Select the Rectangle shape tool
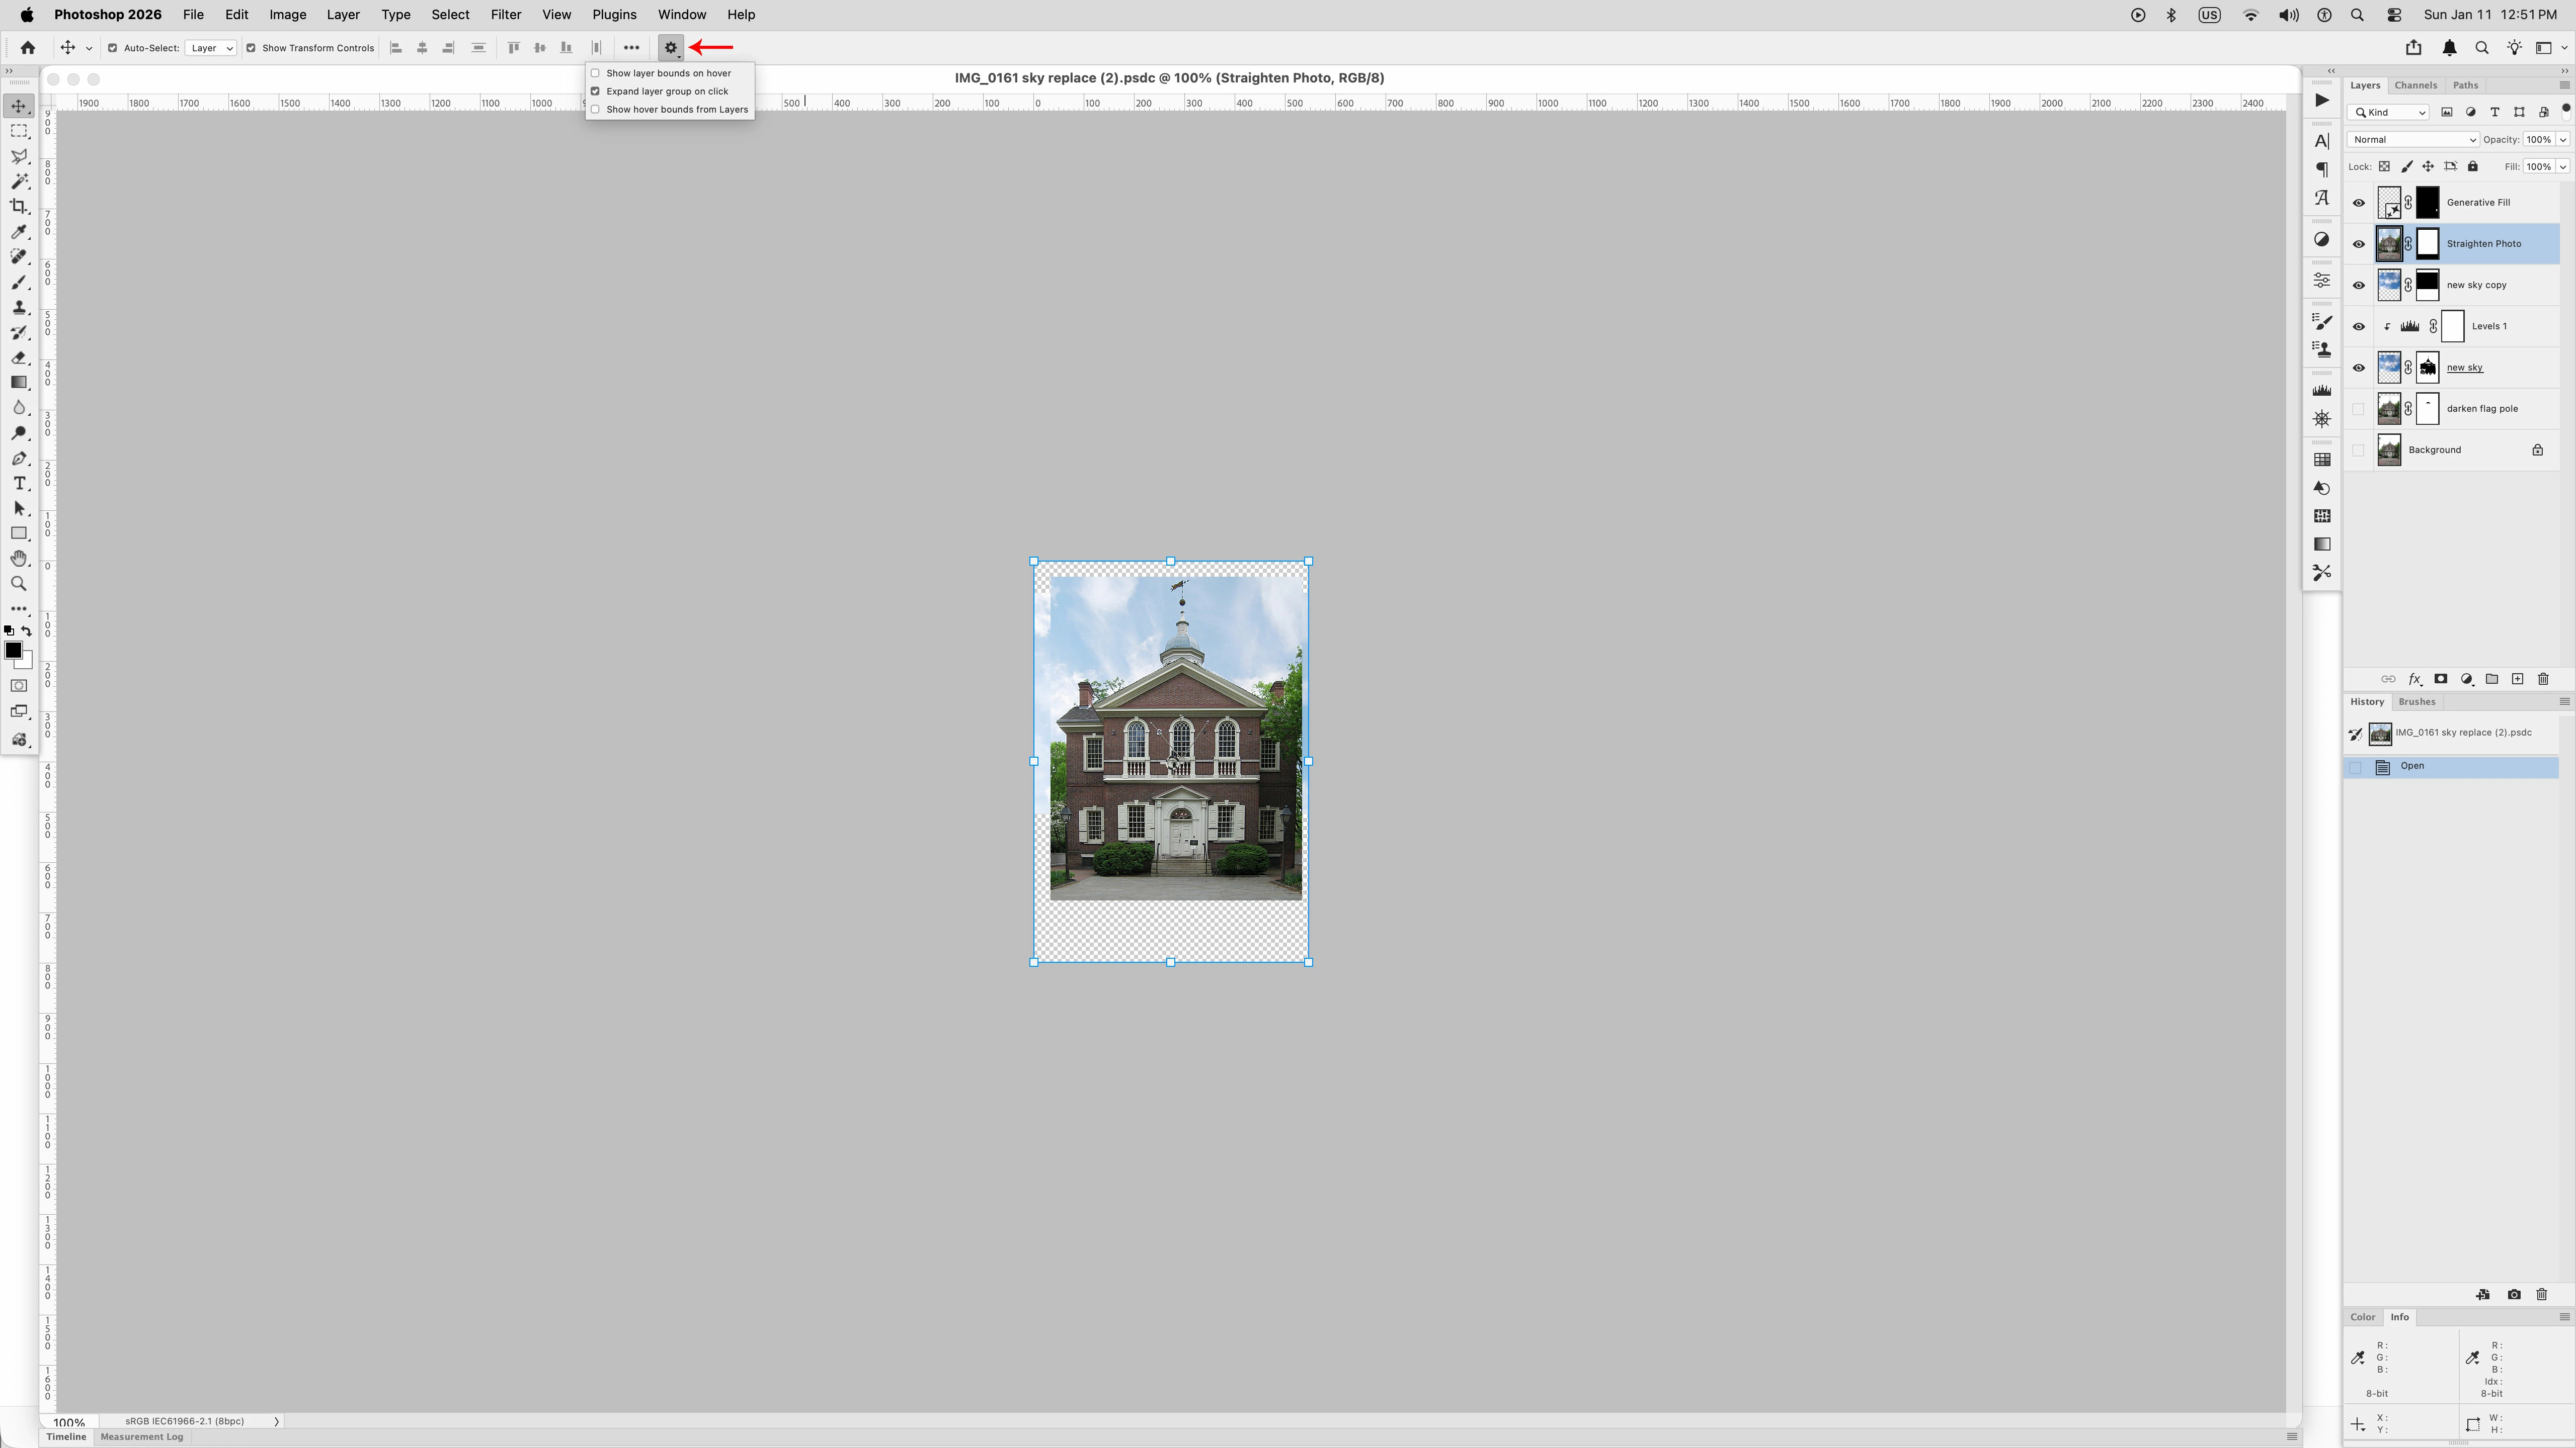Screen dimensions: 2576x1448 tap(19, 533)
